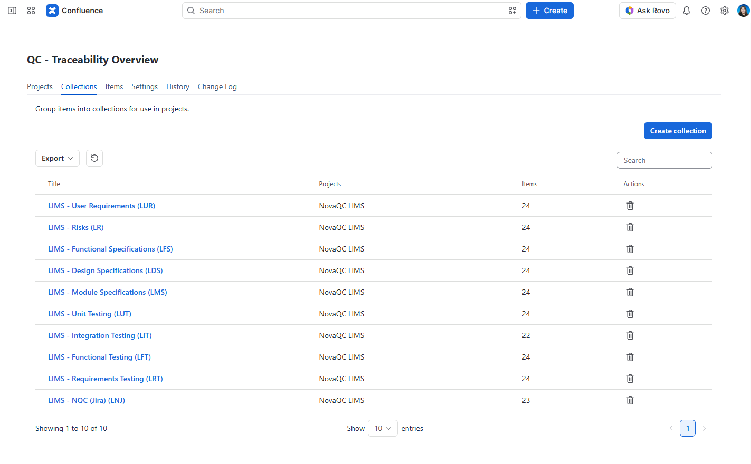
Task: Click the top Confluence Search bar
Action: click(351, 11)
